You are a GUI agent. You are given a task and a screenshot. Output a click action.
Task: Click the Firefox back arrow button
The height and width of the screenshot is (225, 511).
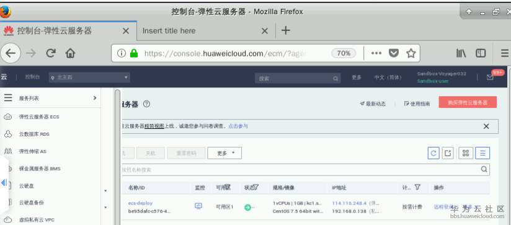point(11,53)
